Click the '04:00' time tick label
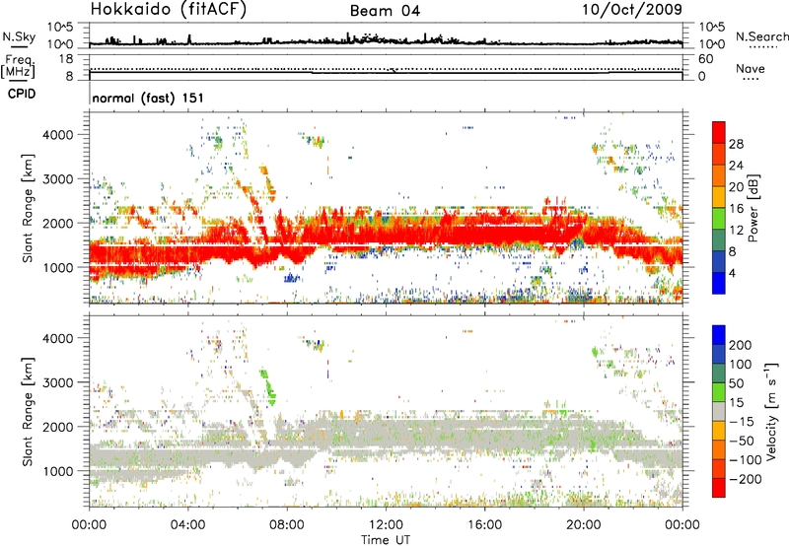Viewport: 789px width, 546px height. click(187, 525)
